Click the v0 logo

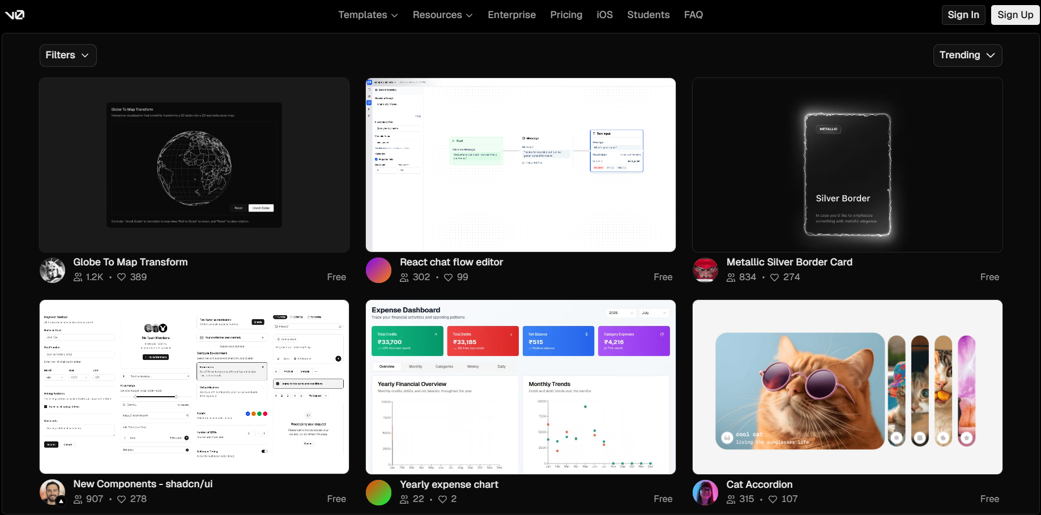click(x=15, y=15)
